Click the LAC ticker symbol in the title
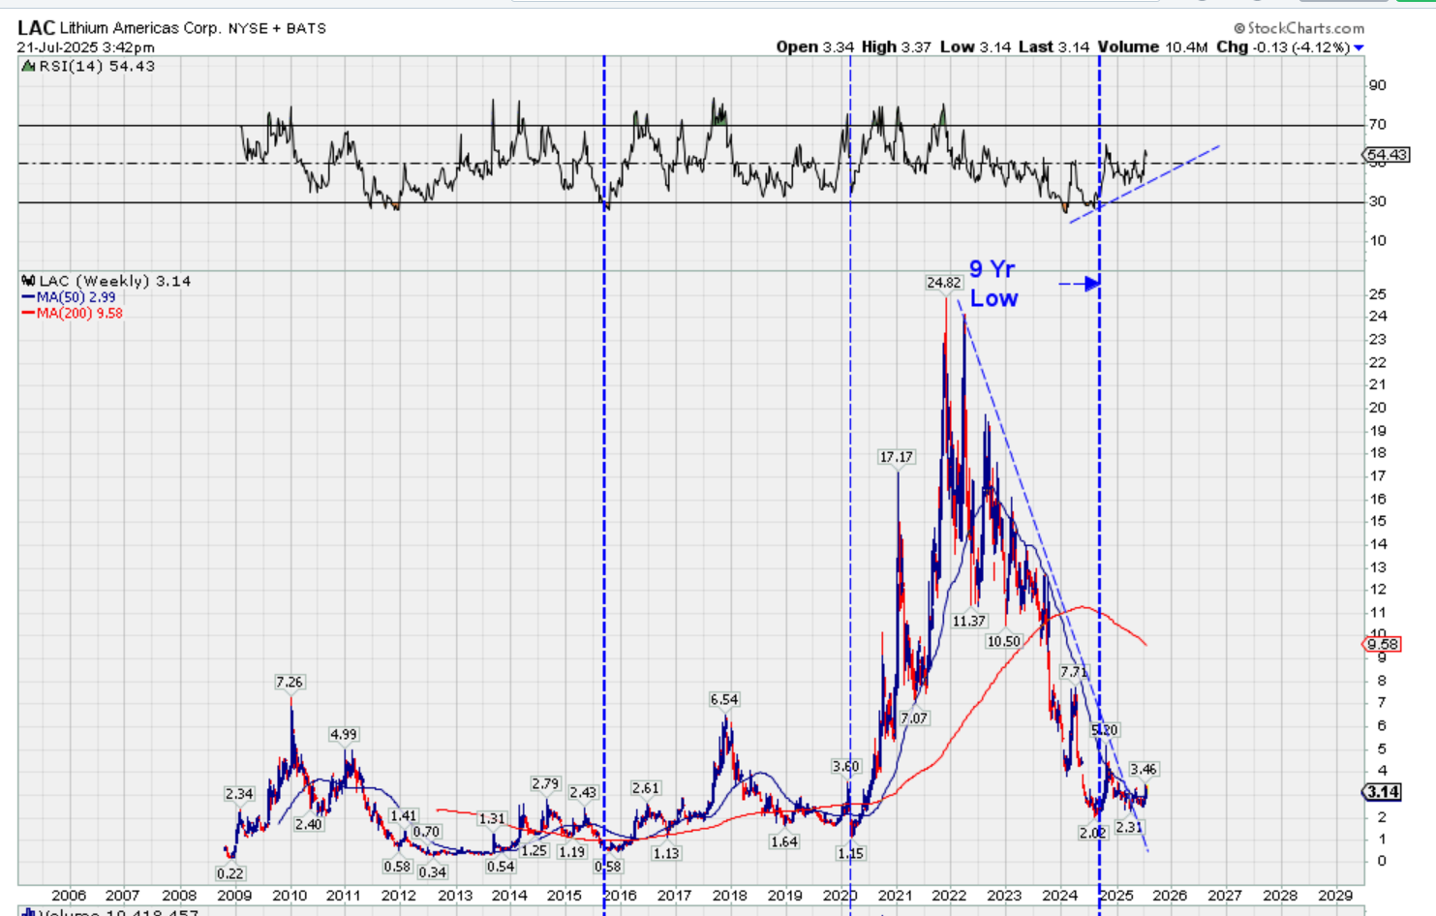The height and width of the screenshot is (916, 1436). click(36, 27)
